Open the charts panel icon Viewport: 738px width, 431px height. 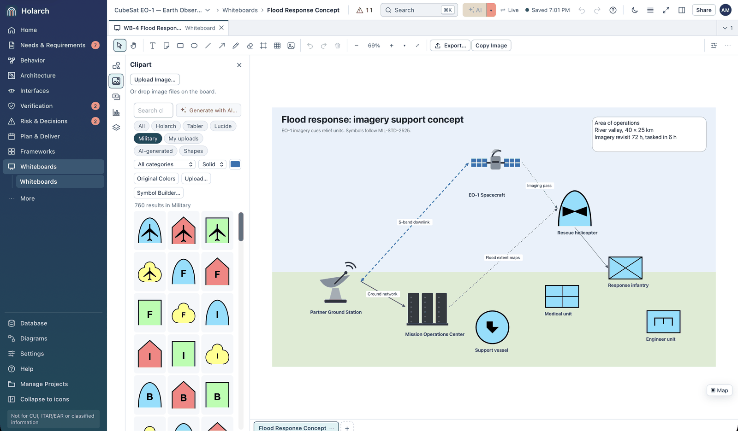coord(116,112)
